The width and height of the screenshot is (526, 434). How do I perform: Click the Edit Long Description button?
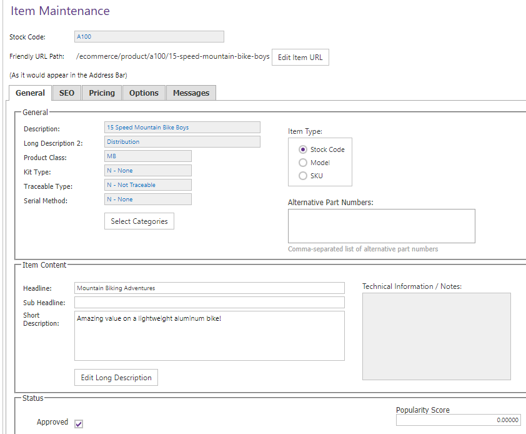point(116,378)
